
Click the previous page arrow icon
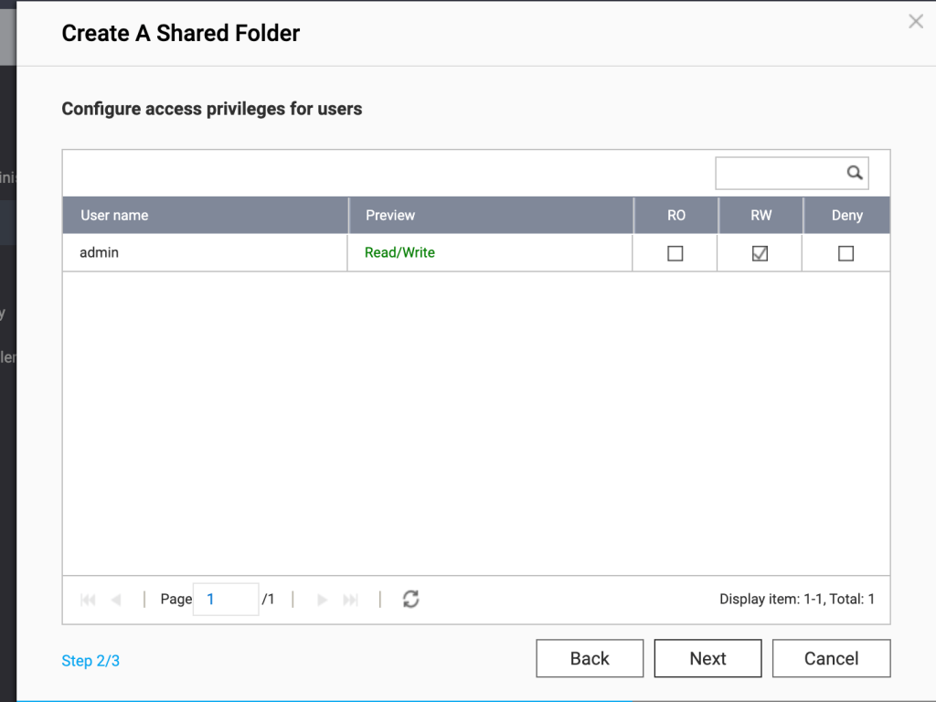point(117,599)
